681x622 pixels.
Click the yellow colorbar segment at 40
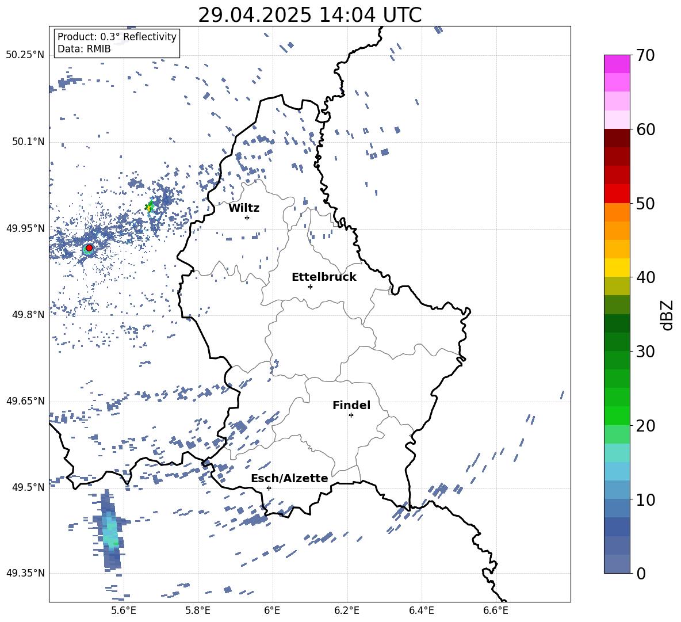[617, 268]
